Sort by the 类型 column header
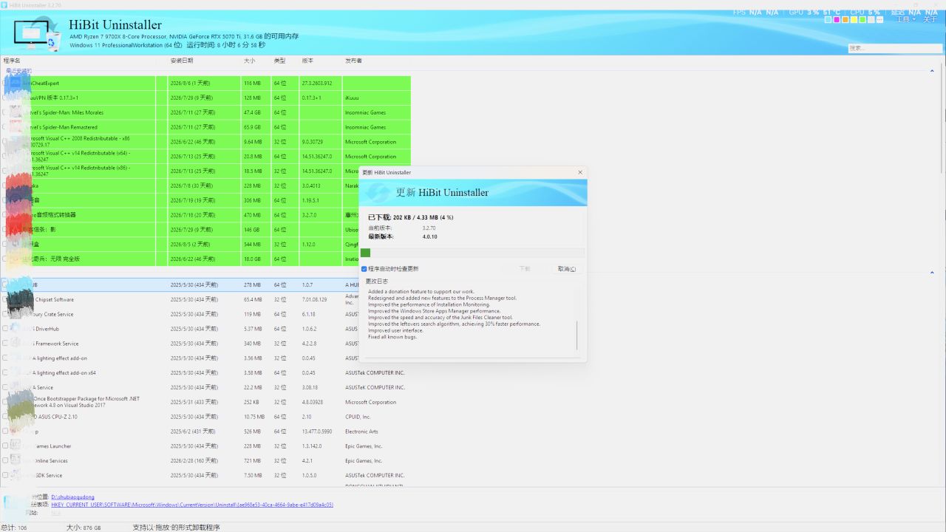 coord(279,61)
